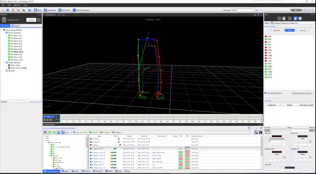
Task: Open the File menu
Action: 3,5
